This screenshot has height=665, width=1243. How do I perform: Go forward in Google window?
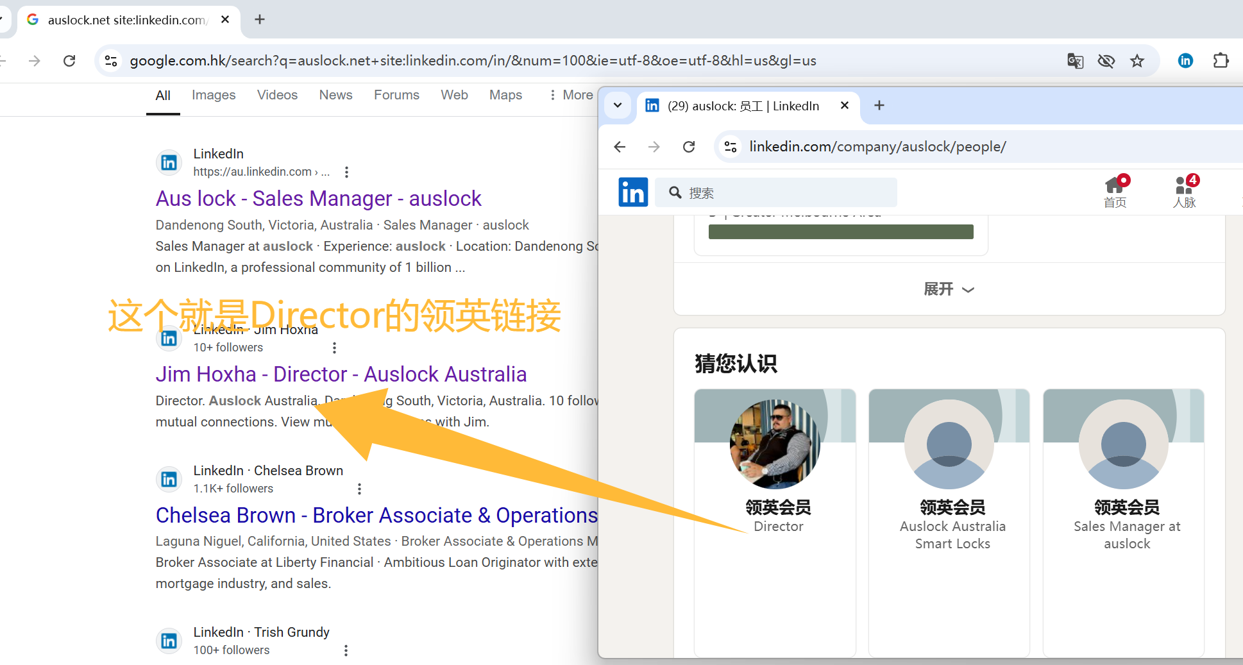35,61
